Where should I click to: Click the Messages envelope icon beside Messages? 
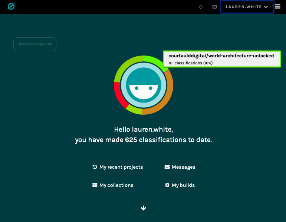tap(167, 167)
